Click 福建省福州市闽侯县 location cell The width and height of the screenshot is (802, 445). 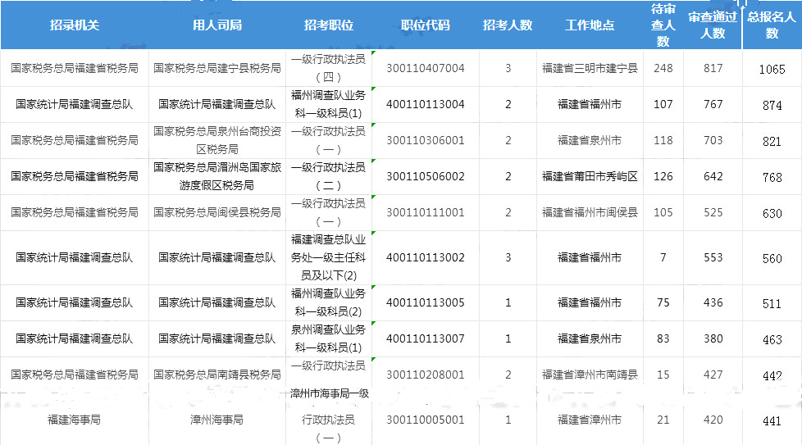click(590, 212)
